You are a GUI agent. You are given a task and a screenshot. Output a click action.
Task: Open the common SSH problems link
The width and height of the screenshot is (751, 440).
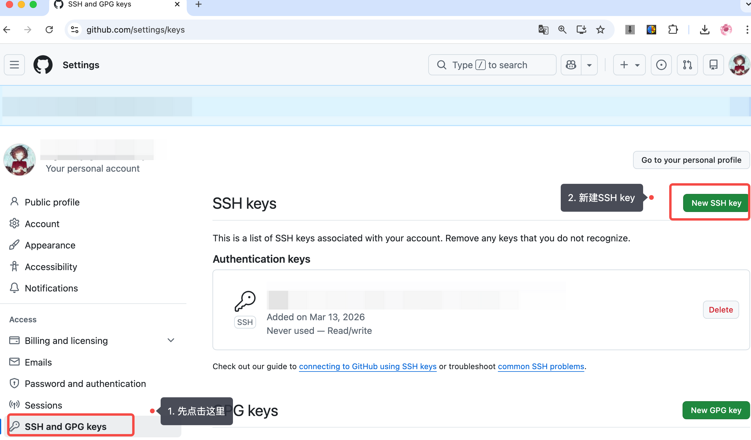541,366
